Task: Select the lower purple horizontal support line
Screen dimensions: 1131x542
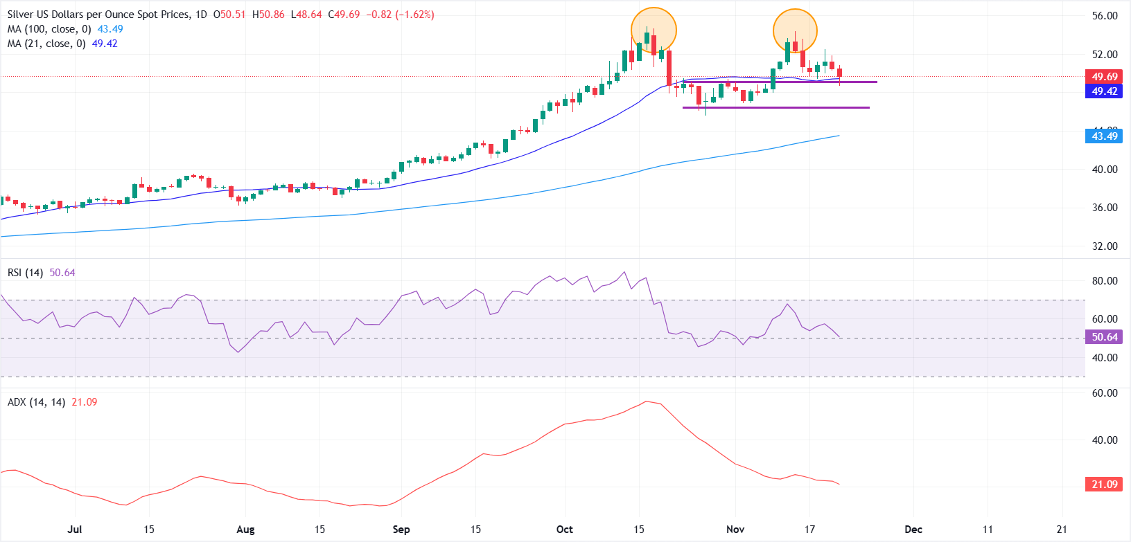Action: [775, 107]
